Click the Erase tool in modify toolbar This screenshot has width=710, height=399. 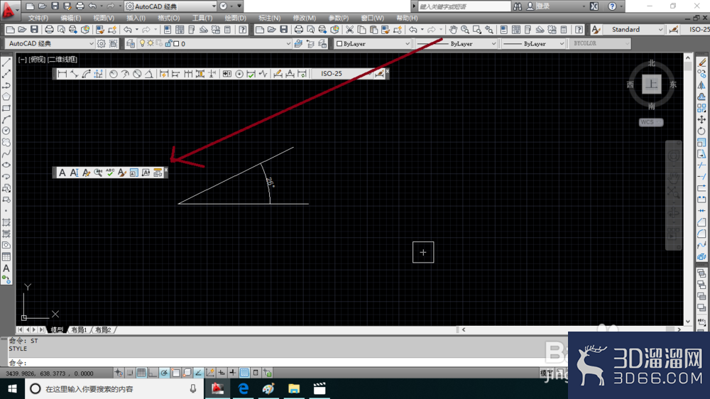pos(701,62)
